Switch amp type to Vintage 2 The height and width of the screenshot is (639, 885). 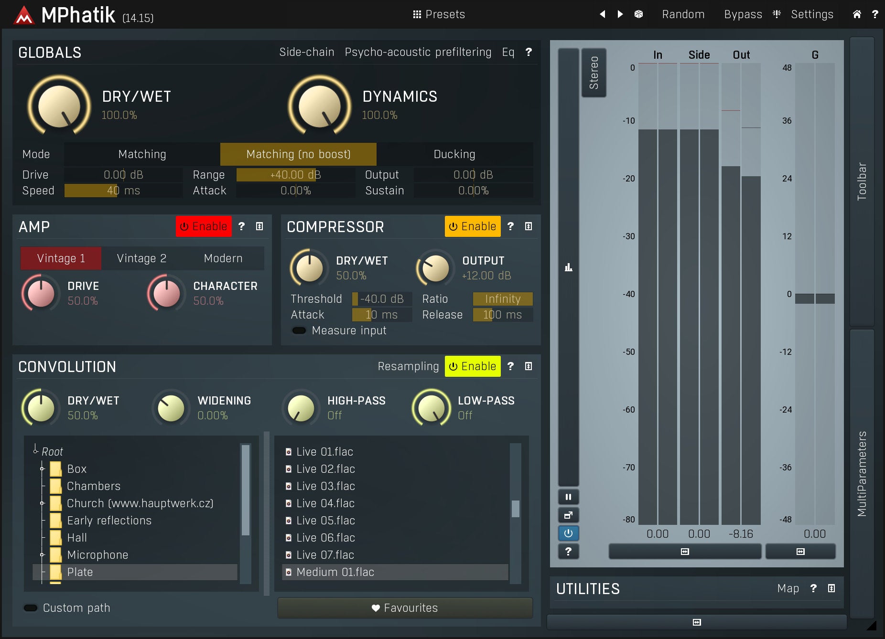coord(141,258)
